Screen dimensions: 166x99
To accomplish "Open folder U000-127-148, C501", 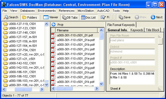I will pos(22,33).
